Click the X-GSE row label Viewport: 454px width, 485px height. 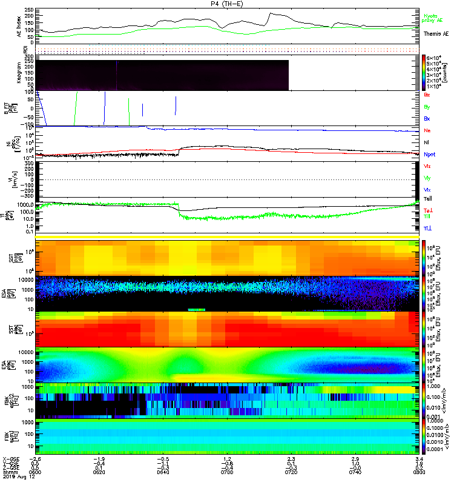[x=11, y=459]
